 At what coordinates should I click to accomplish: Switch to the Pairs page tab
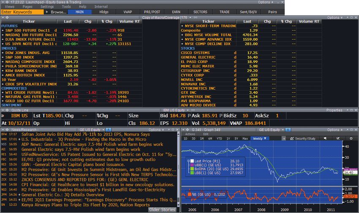tap(272, 12)
